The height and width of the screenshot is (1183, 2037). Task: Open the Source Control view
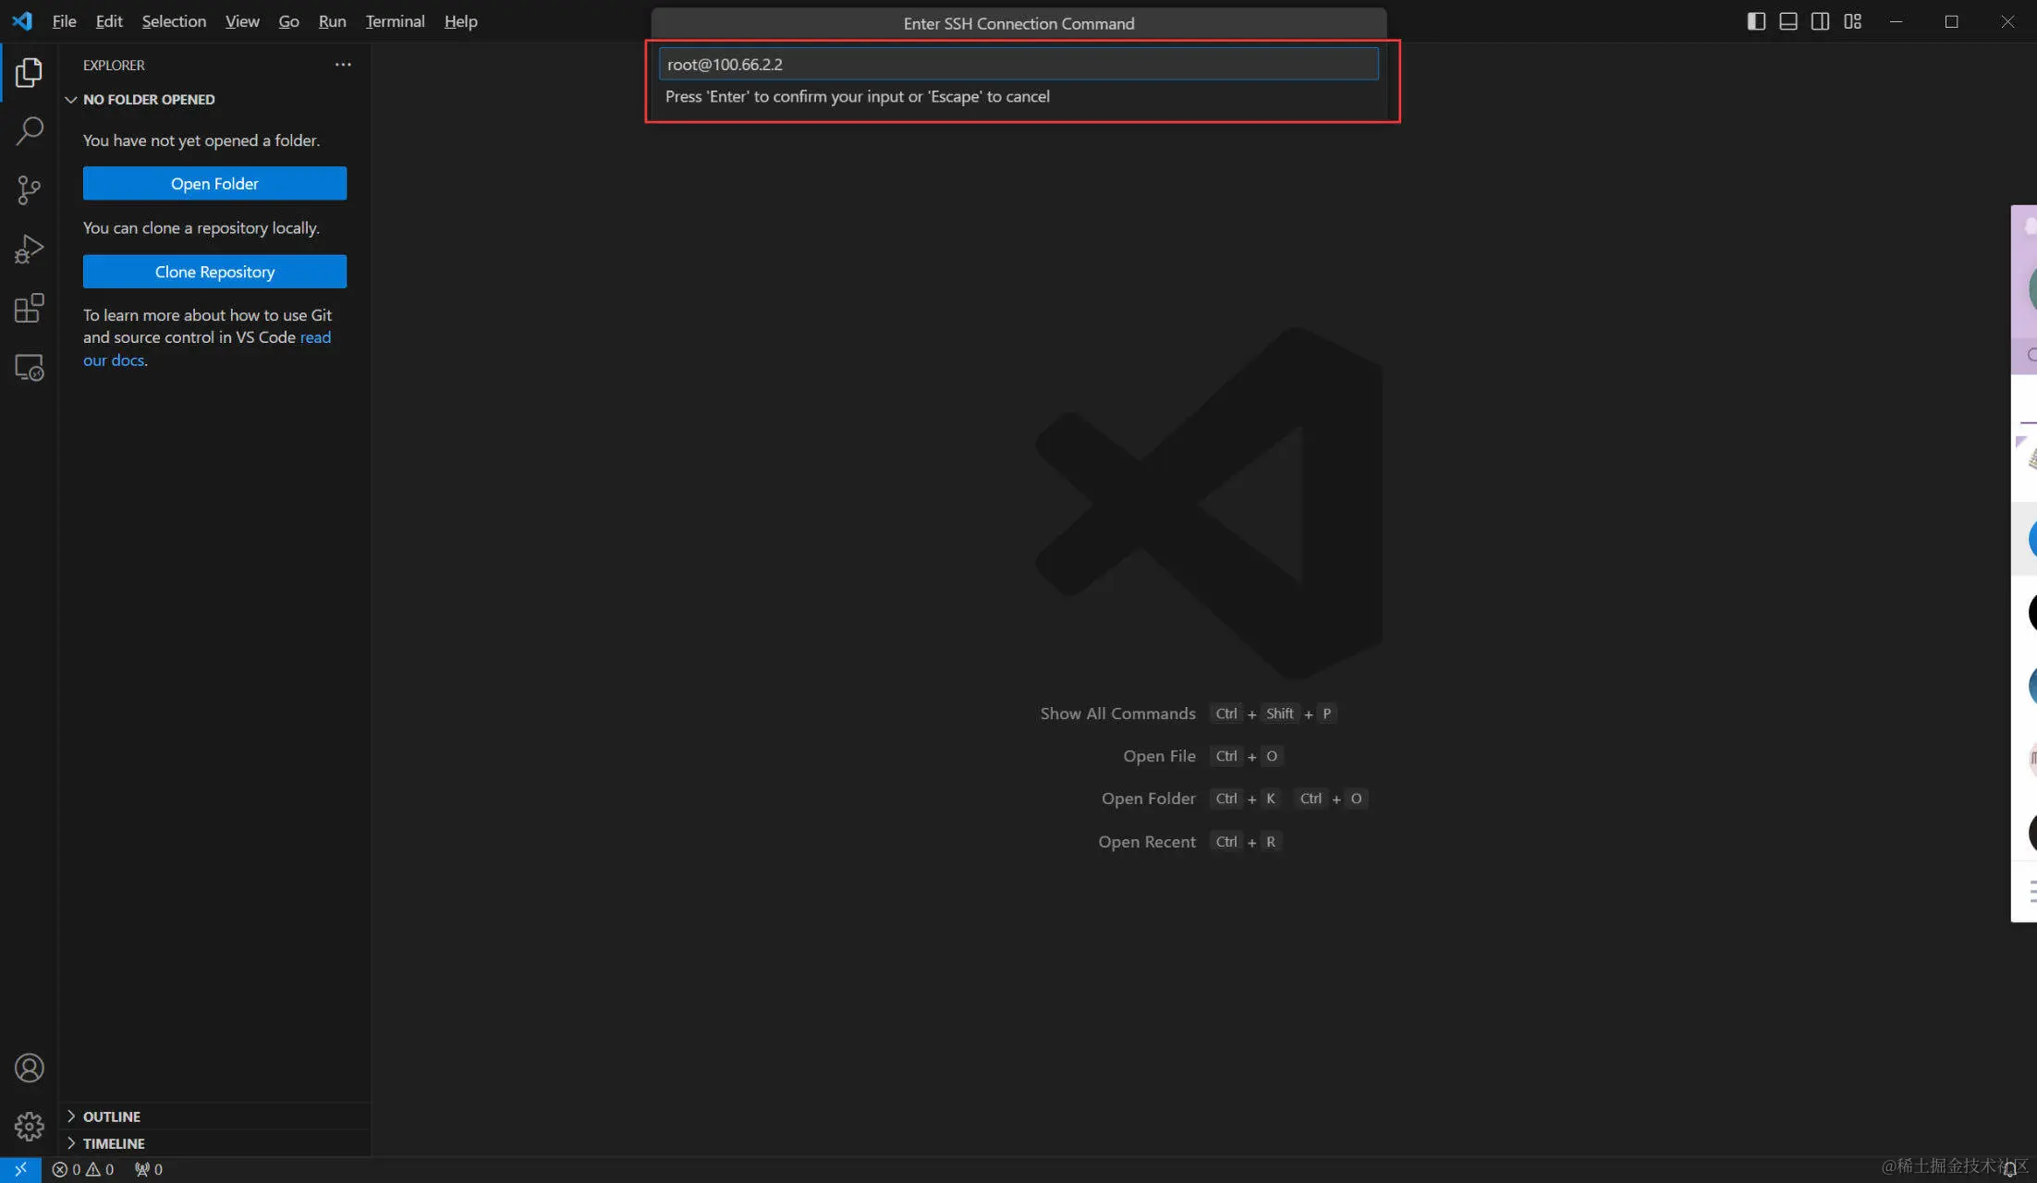(29, 190)
